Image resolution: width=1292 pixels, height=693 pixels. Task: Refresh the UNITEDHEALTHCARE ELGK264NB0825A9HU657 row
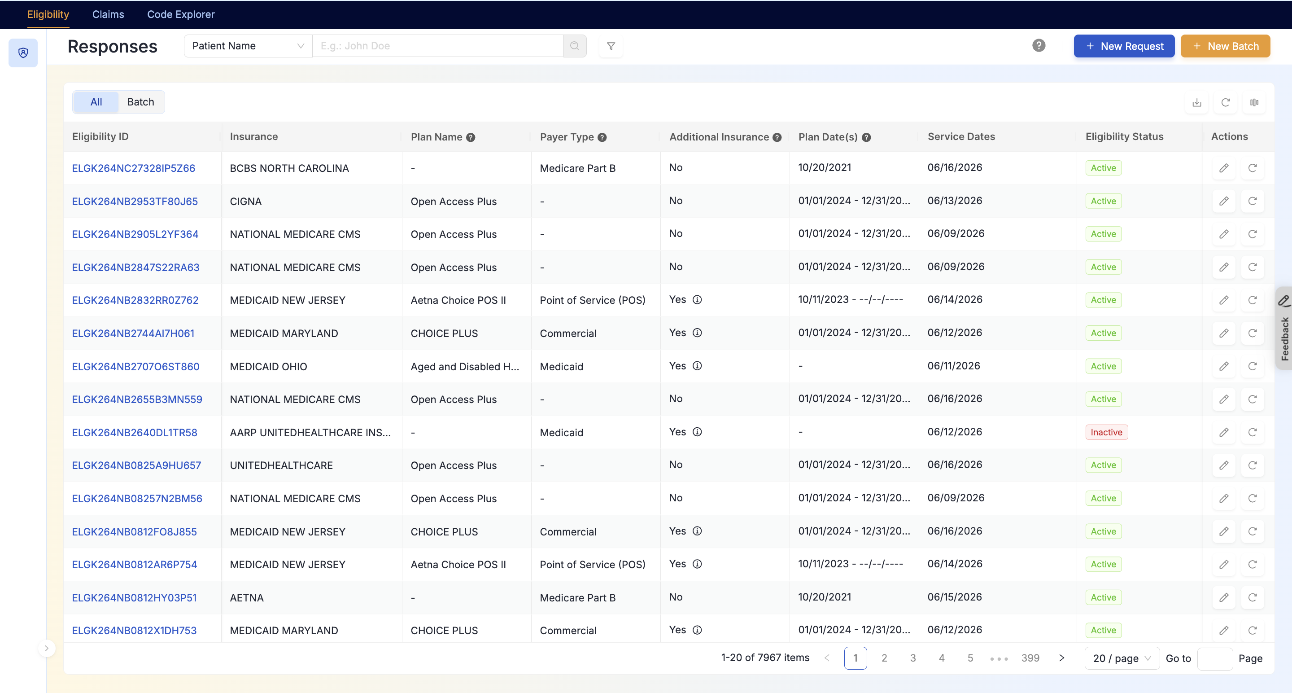(x=1253, y=465)
